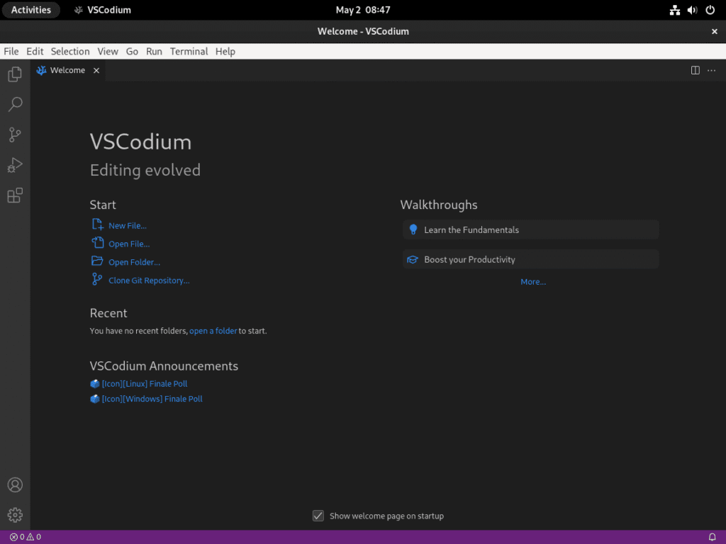
Task: Open the editor More Actions menu
Action: (x=711, y=70)
